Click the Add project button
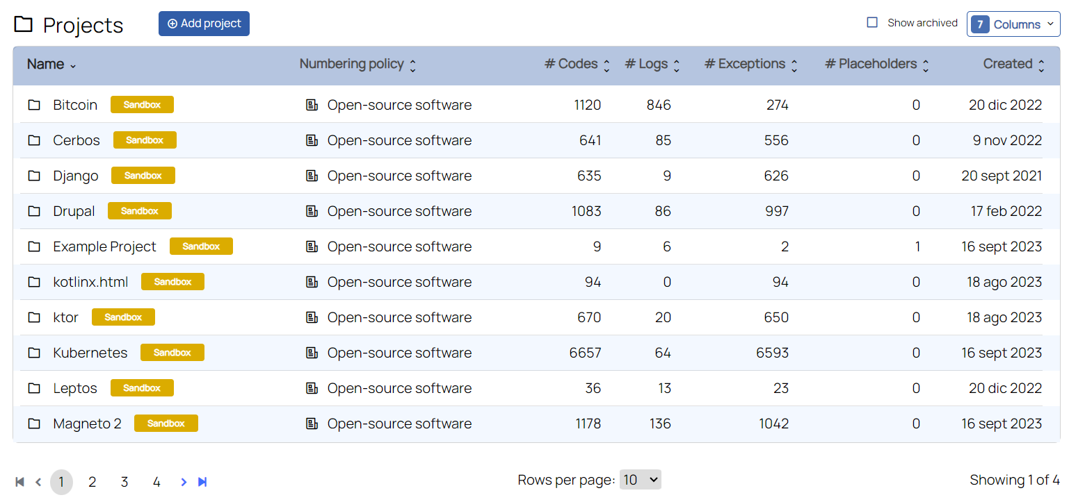1069x502 pixels. point(204,24)
